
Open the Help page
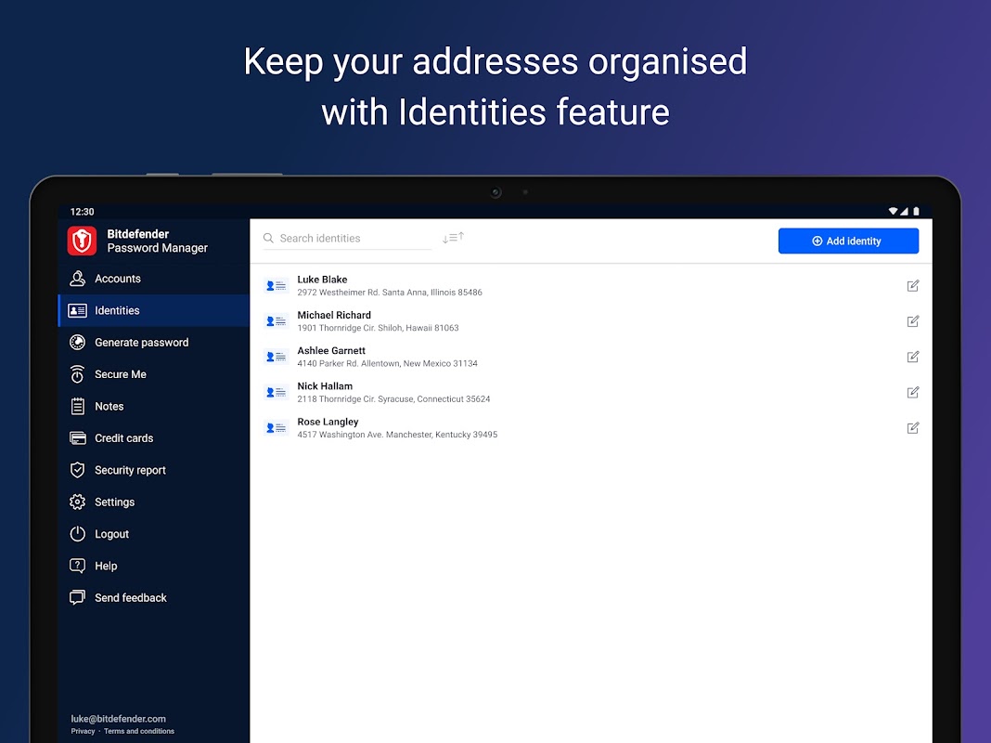[x=154, y=566]
